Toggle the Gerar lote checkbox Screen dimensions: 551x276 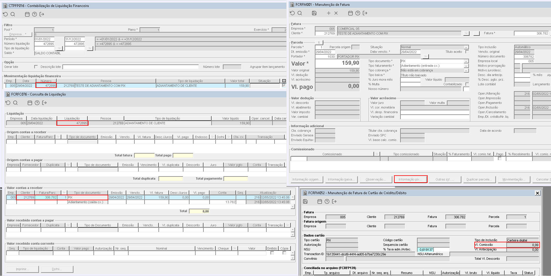36,67
